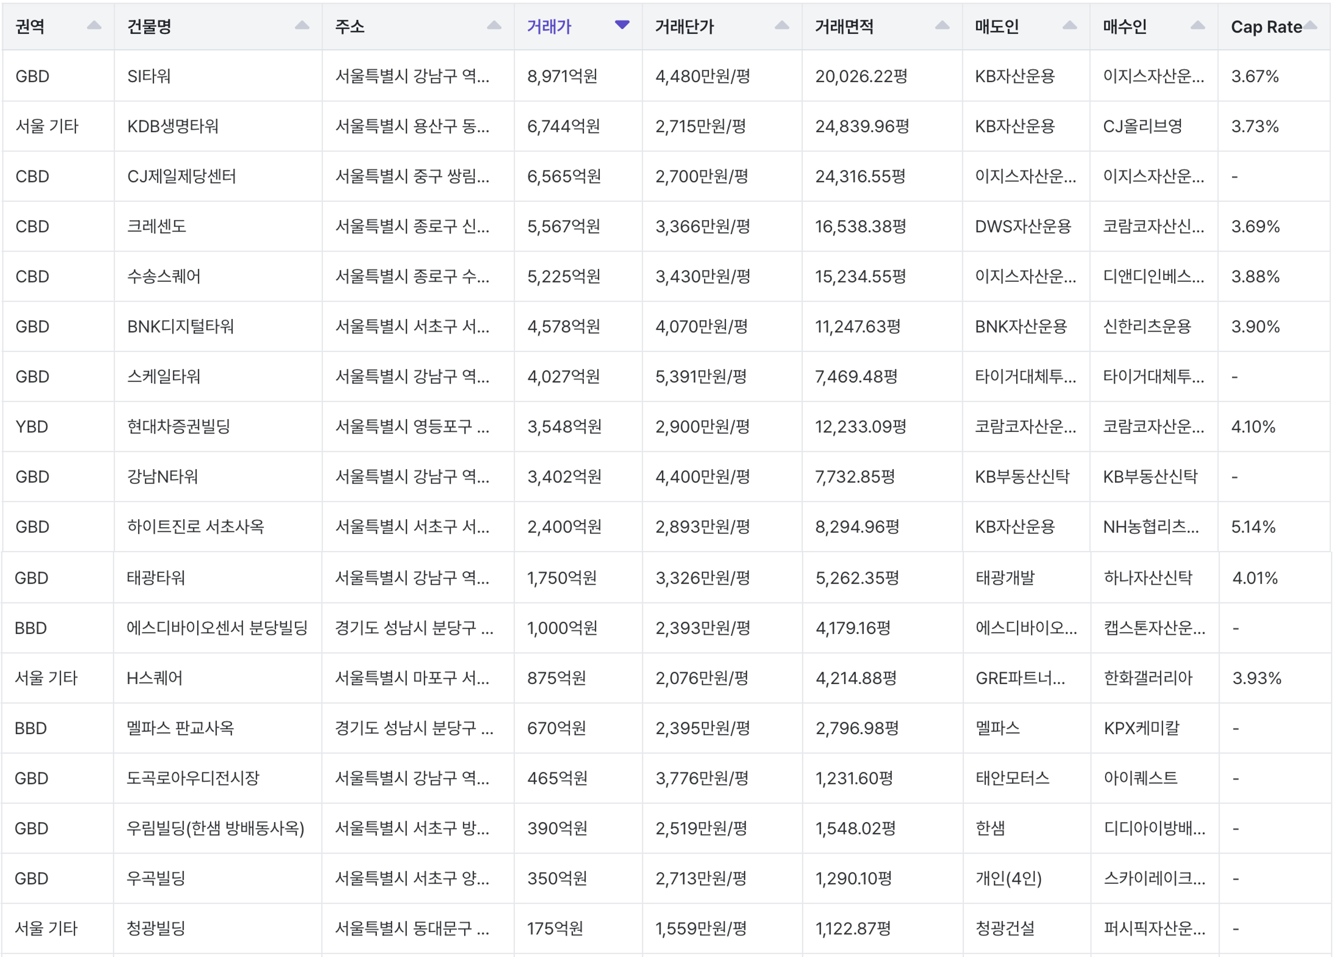Click the sort arrow beside 건물명 header
The height and width of the screenshot is (957, 1334).
302,25
